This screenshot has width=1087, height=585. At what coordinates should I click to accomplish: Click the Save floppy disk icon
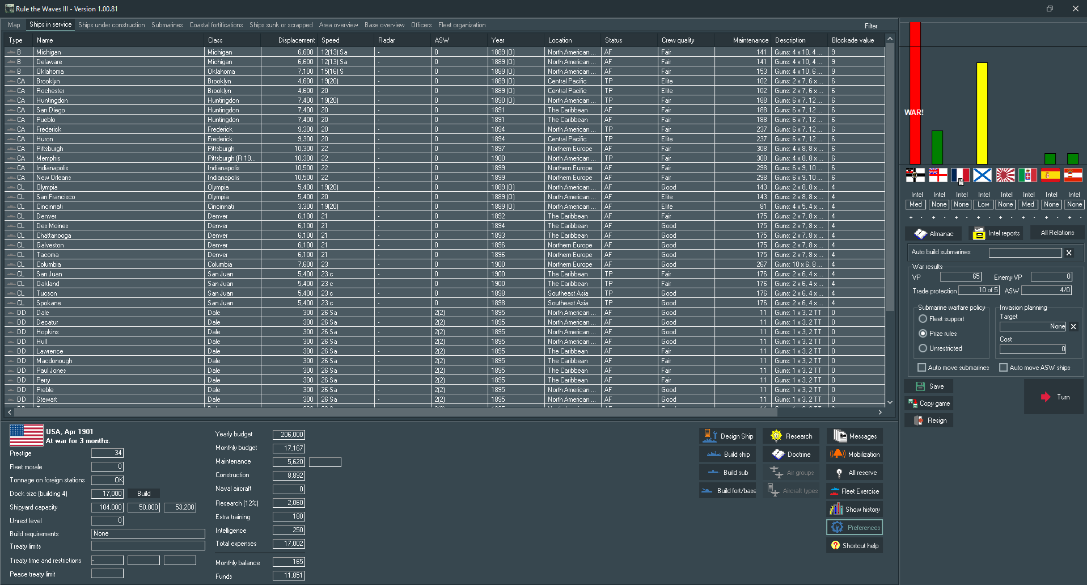click(x=920, y=386)
